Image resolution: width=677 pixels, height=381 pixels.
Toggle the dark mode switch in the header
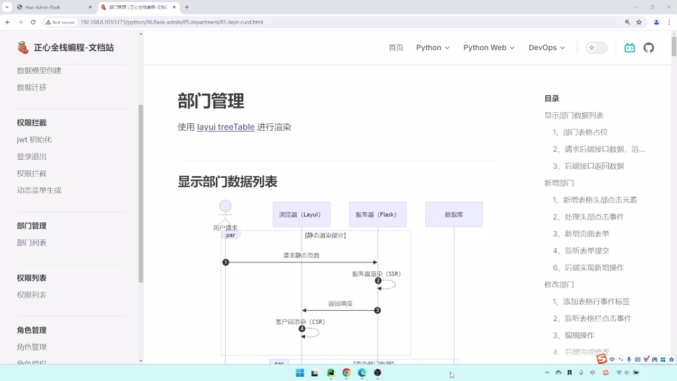pos(596,48)
